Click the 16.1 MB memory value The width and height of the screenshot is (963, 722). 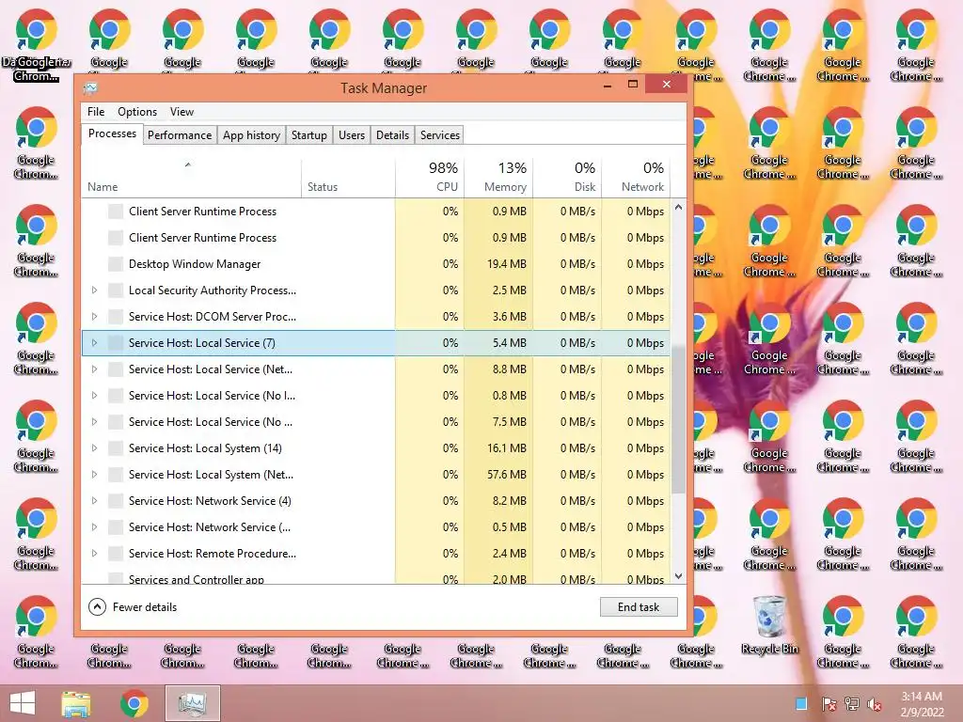coord(507,448)
